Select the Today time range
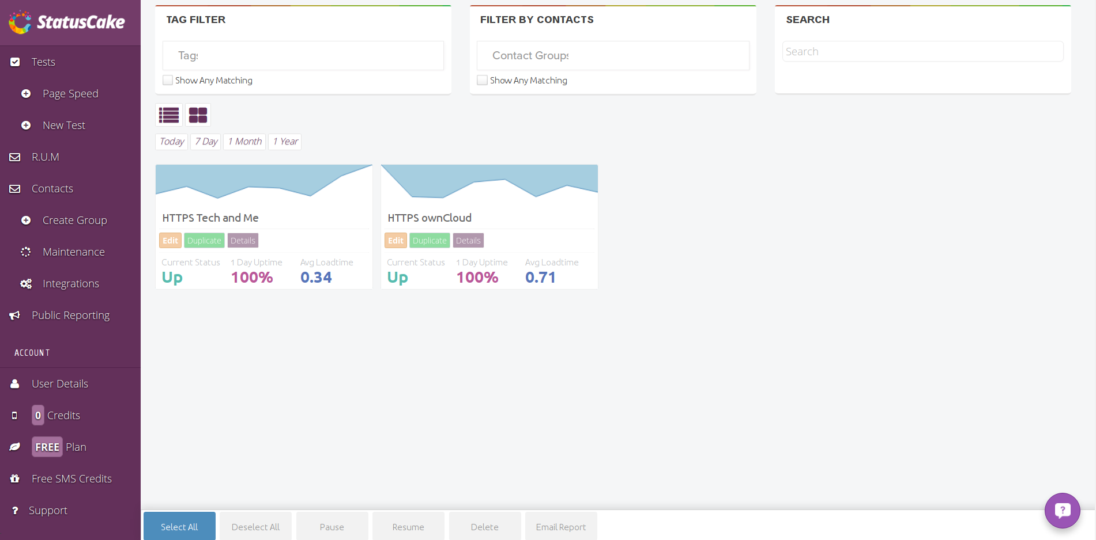This screenshot has height=540, width=1096. (x=172, y=142)
